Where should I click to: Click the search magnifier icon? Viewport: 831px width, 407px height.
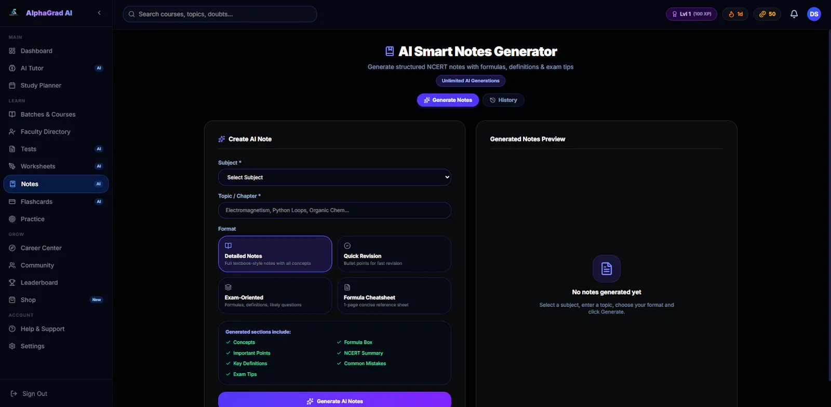point(132,14)
